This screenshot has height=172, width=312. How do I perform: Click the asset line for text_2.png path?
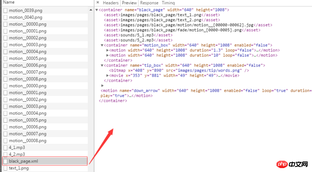162,20
